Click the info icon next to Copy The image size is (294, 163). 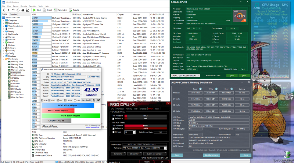tap(232, 89)
